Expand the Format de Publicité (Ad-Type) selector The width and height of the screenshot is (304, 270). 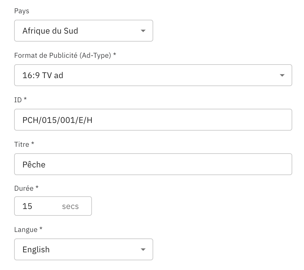pyautogui.click(x=153, y=75)
